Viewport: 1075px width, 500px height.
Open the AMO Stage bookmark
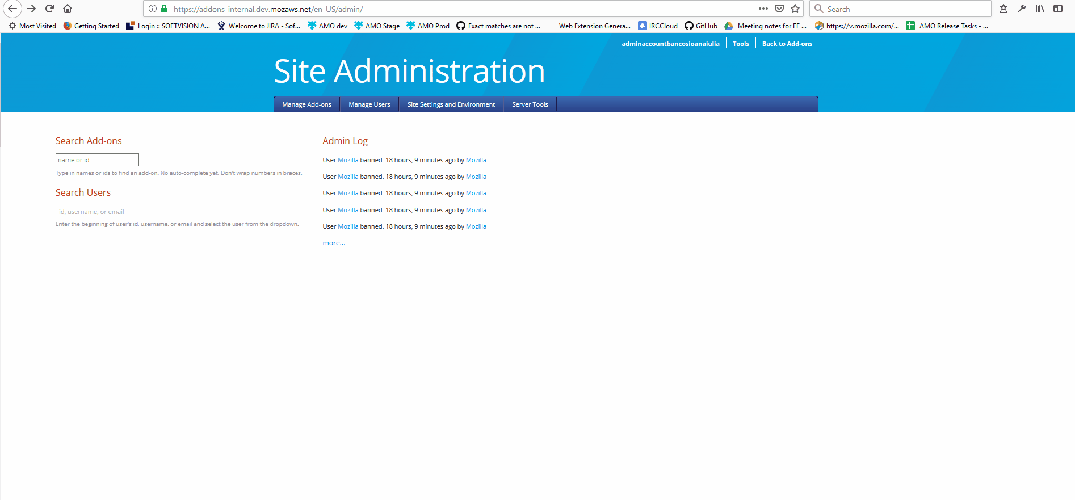point(377,26)
